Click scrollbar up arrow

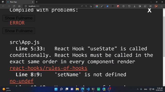[x=164, y=9]
